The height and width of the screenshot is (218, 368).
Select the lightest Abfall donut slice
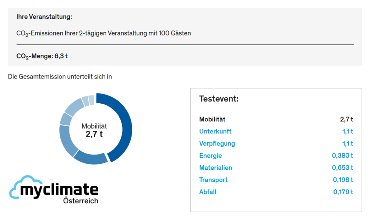(91, 99)
